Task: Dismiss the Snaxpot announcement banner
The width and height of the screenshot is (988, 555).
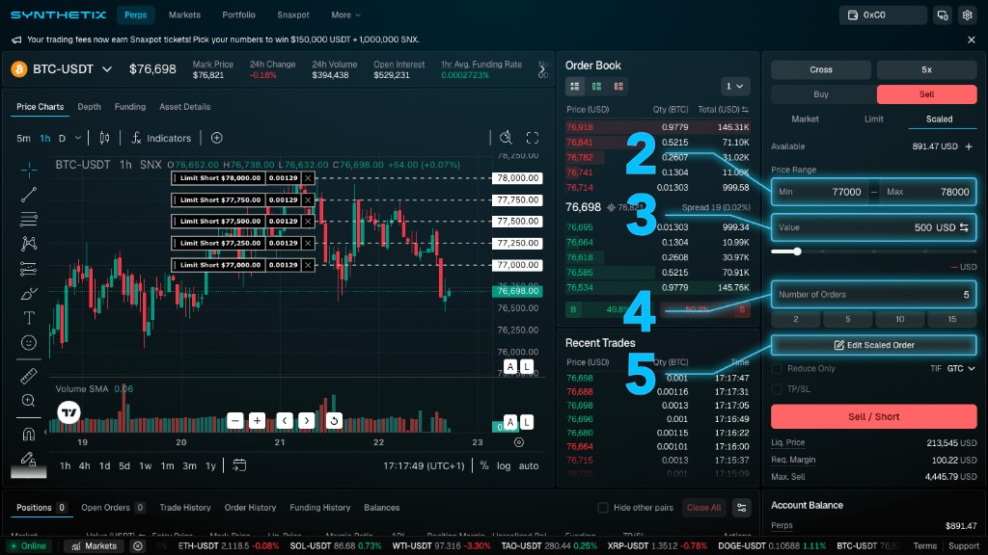Action: [x=971, y=40]
